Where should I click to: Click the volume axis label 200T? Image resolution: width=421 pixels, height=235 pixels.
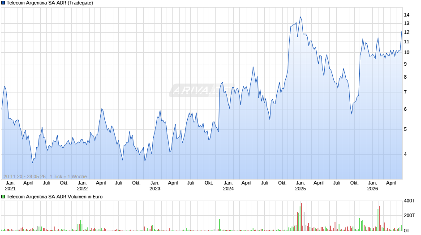coord(409,215)
